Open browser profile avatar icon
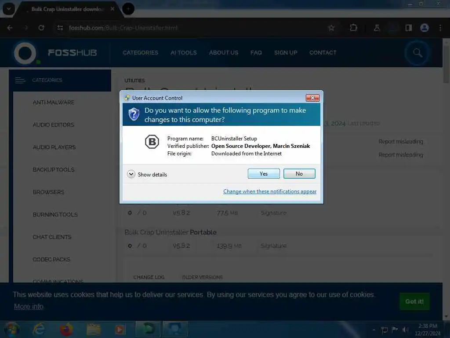The height and width of the screenshot is (338, 450). point(425,28)
